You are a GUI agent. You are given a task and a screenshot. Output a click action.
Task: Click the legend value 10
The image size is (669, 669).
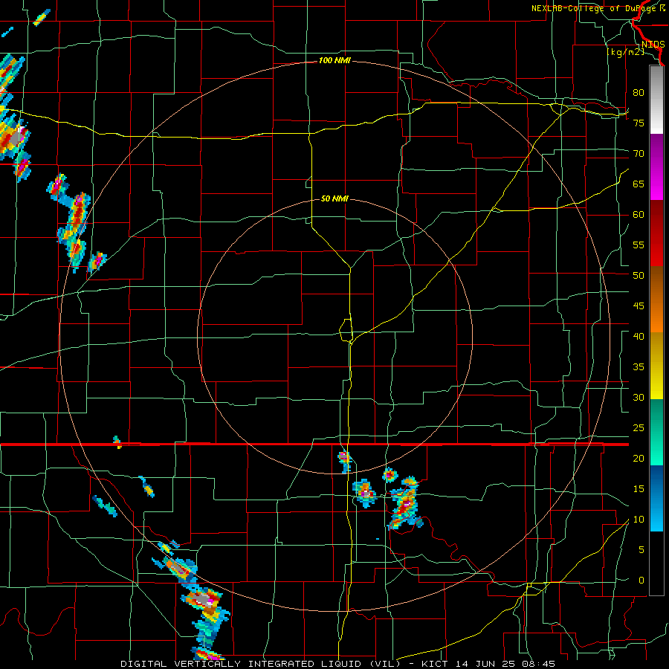(639, 520)
